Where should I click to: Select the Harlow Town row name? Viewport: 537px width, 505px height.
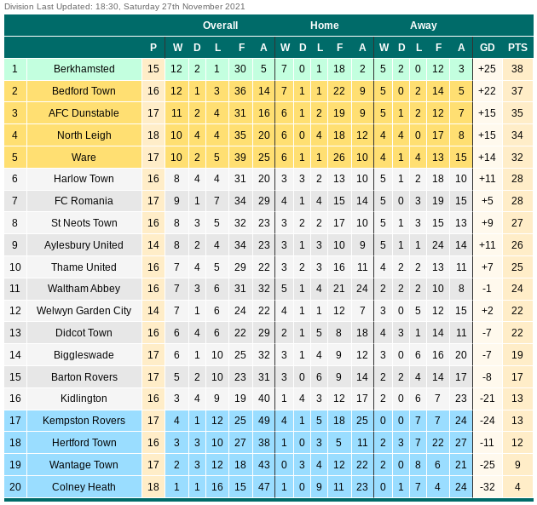84,179
